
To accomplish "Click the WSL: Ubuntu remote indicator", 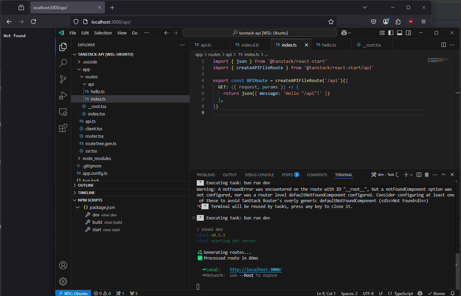I will tap(73, 293).
